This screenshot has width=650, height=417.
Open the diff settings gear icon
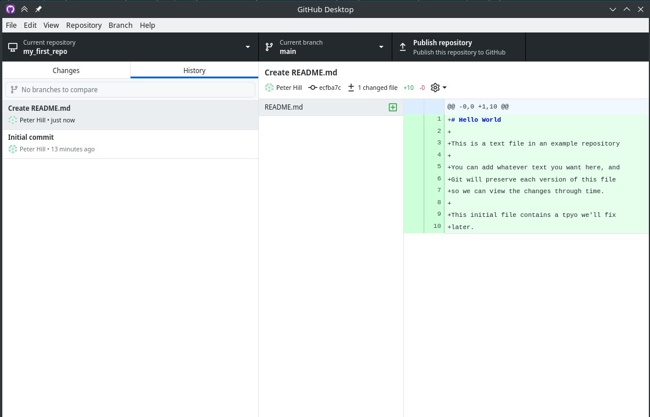435,88
